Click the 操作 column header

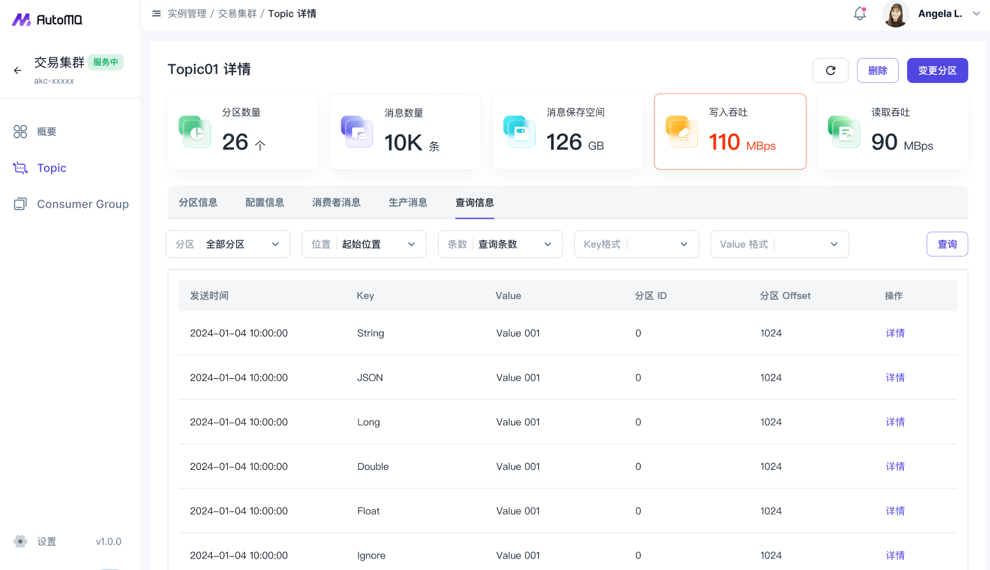[894, 296]
